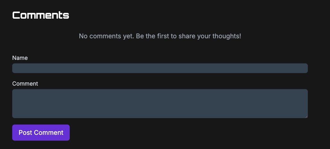Click the Name input field
Image resolution: width=330 pixels, height=149 pixels.
pyautogui.click(x=160, y=68)
